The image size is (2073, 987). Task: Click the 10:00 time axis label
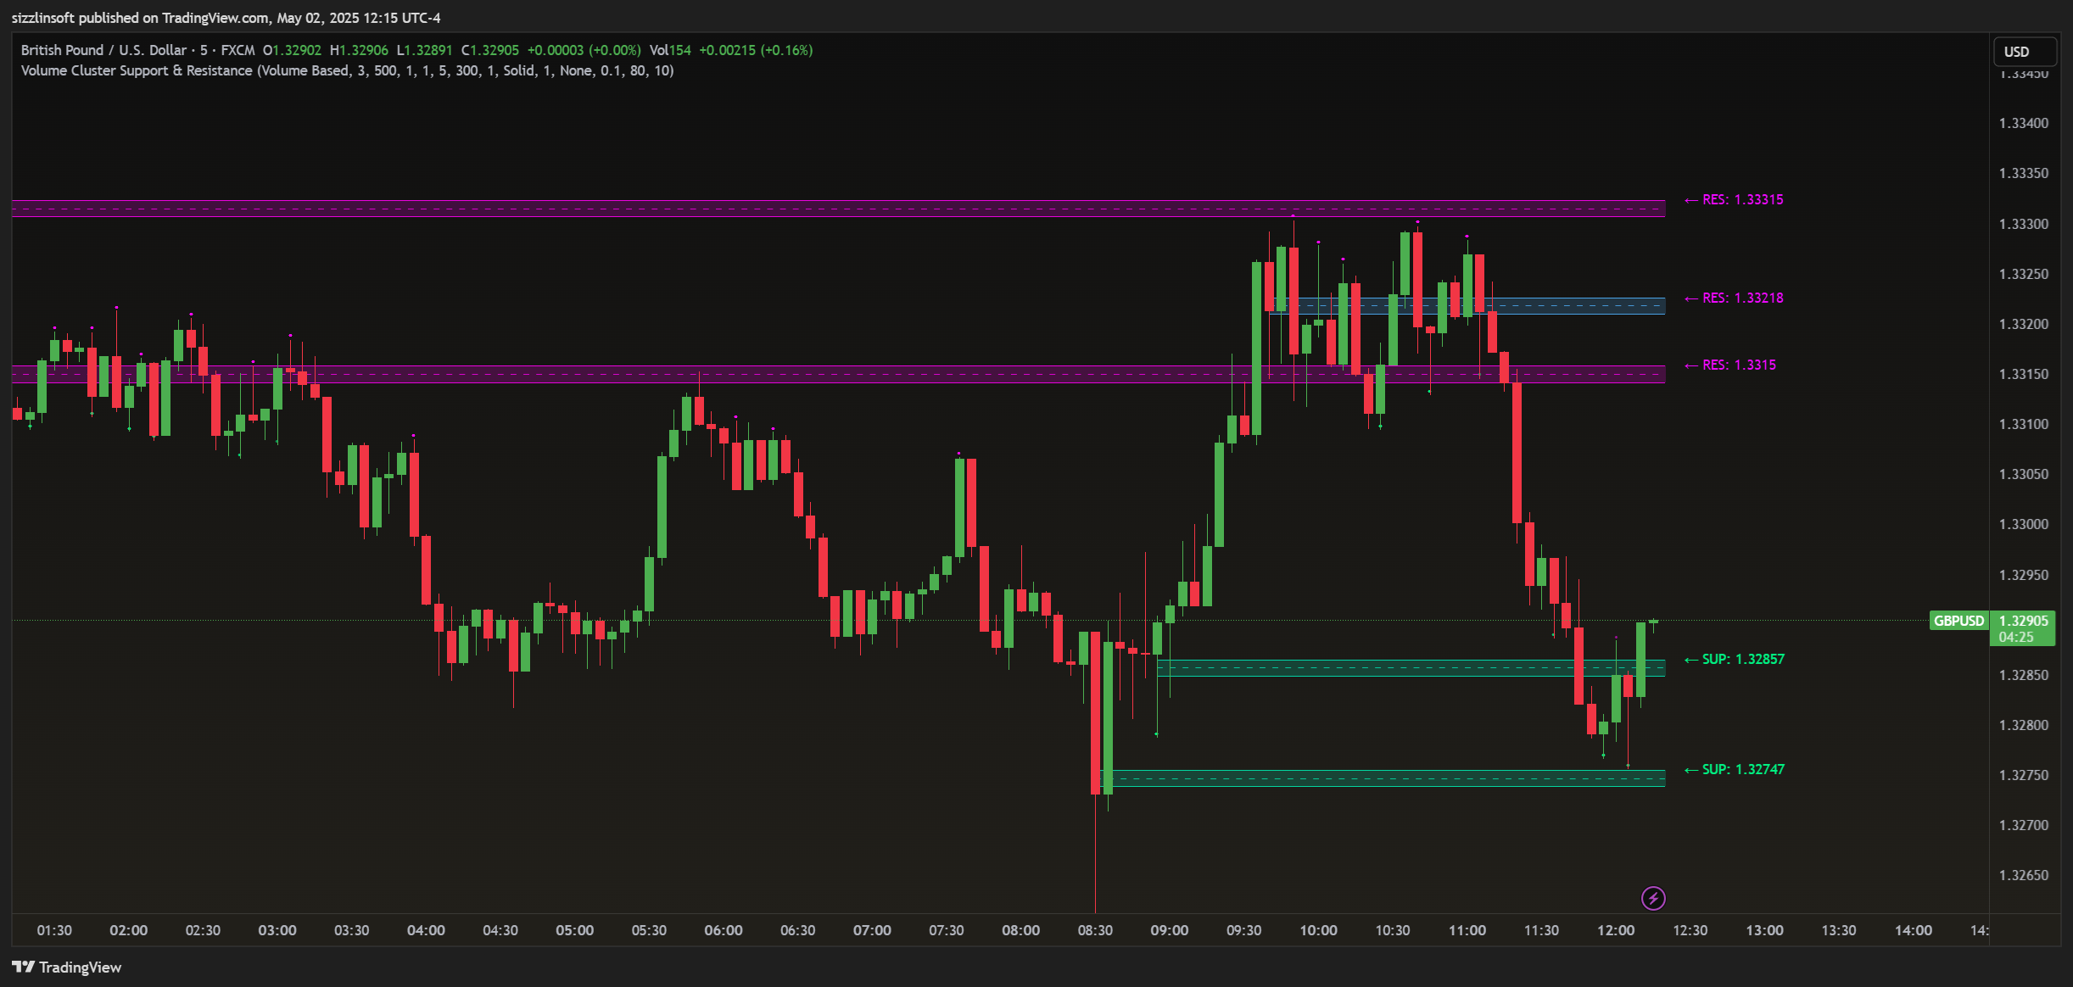click(1318, 930)
